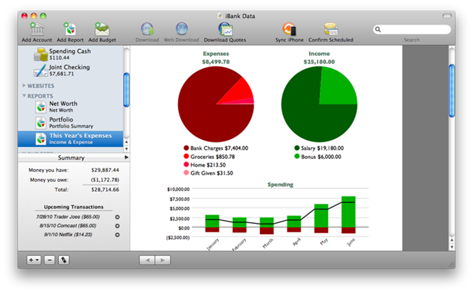
Task: Select the Spending Cash account
Action: pos(71,54)
